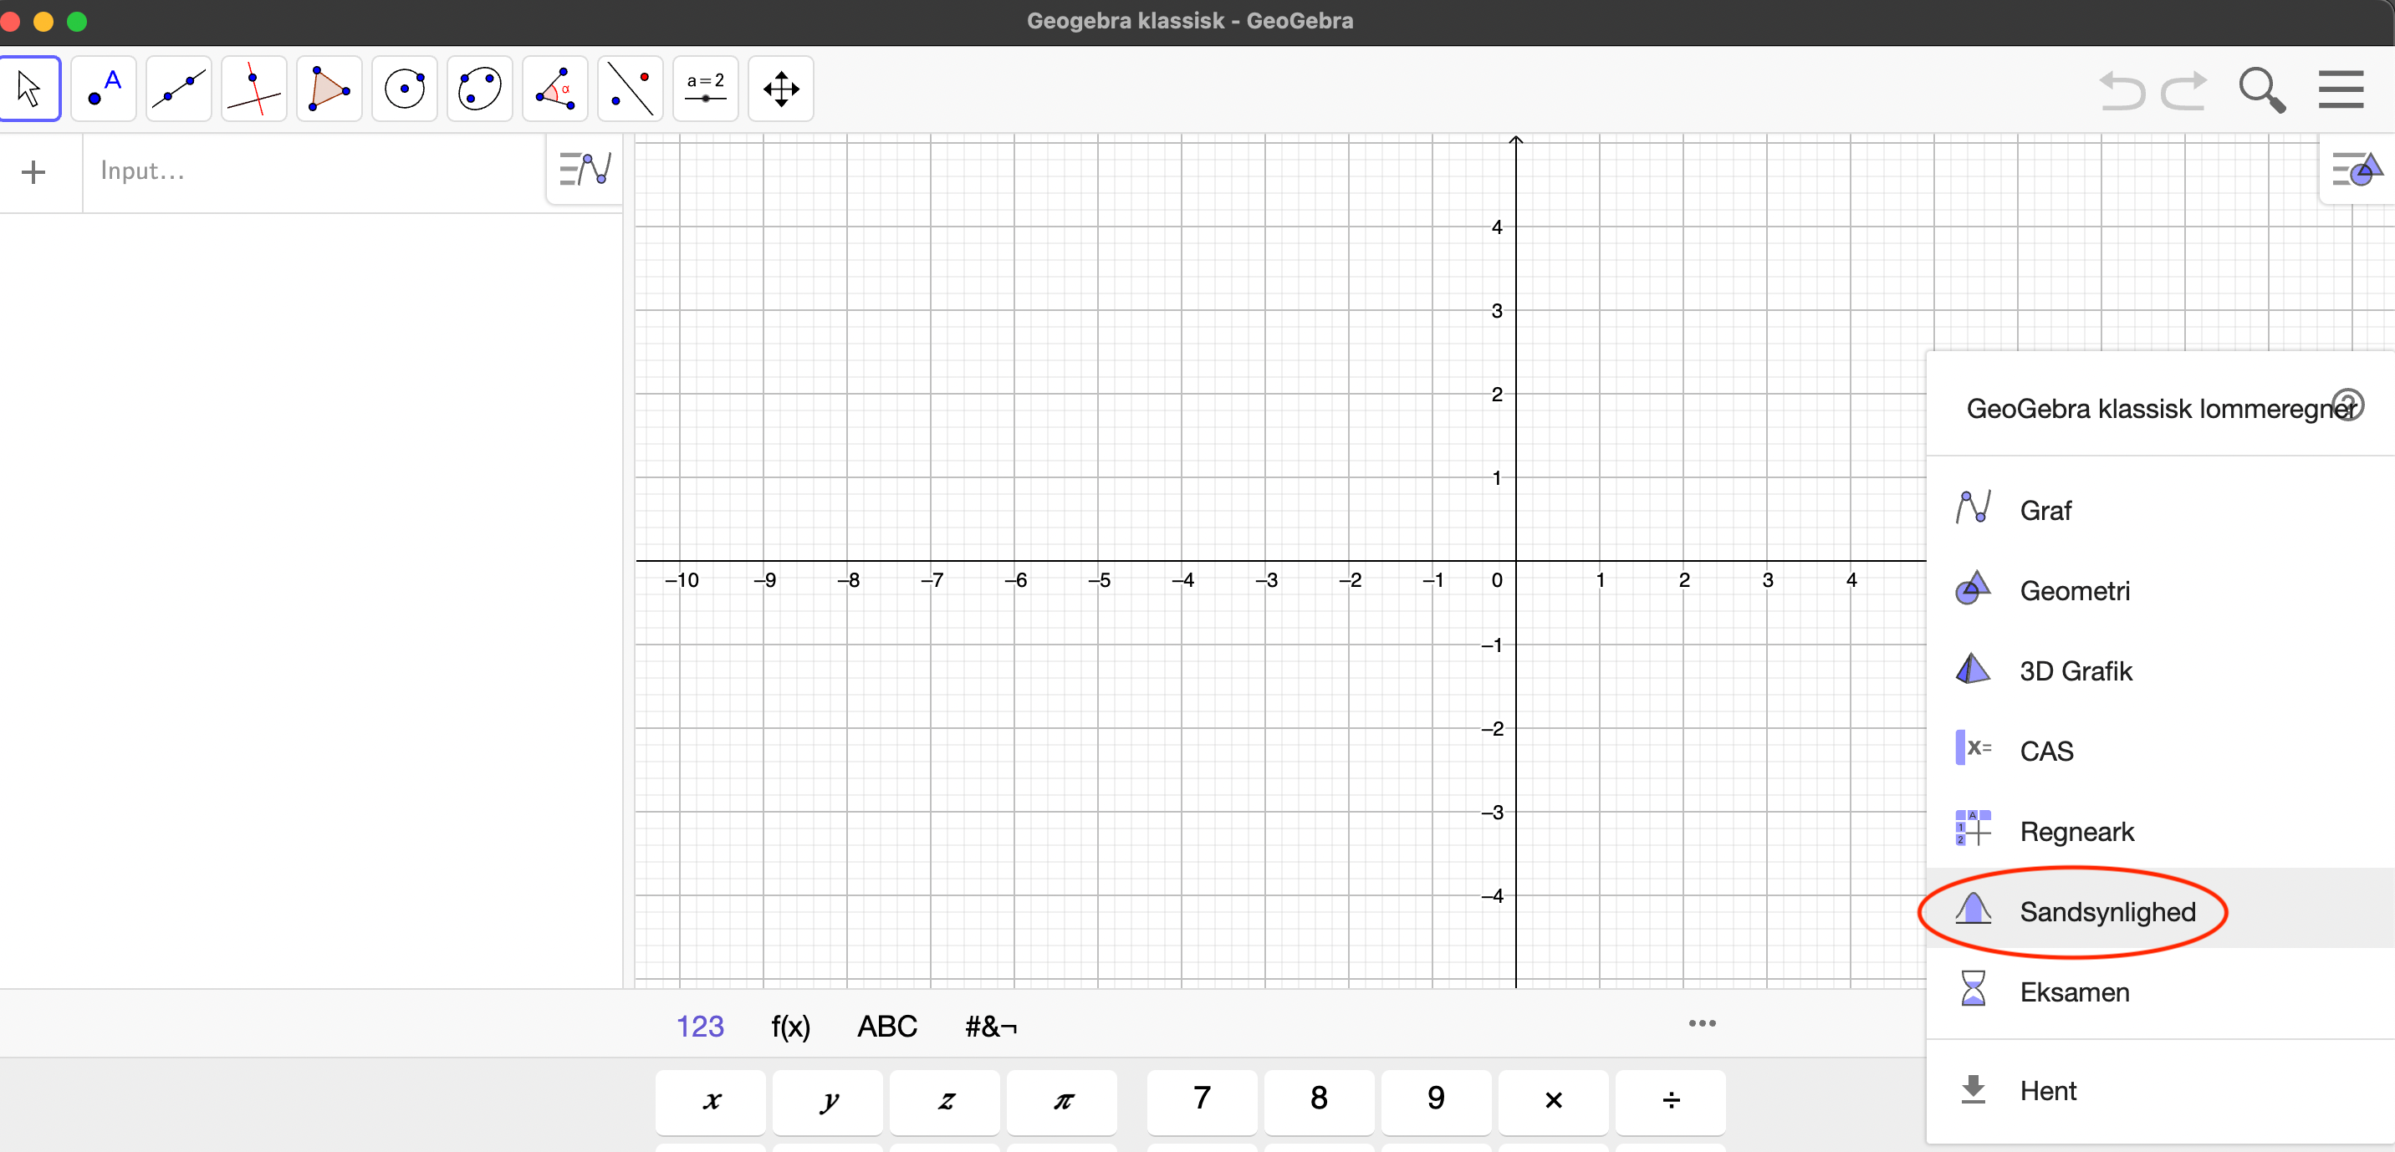Select the Circle with center tool
The image size is (2395, 1152).
(405, 89)
